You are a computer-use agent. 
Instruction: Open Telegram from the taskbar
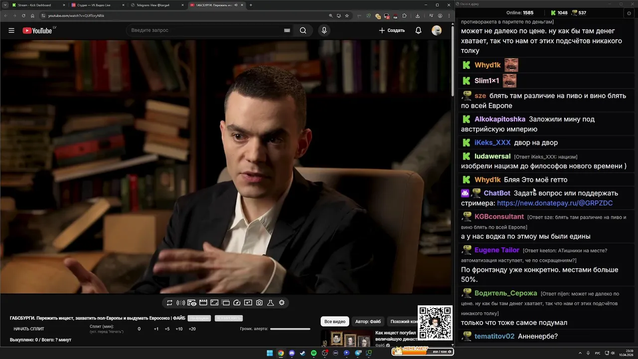click(x=357, y=353)
